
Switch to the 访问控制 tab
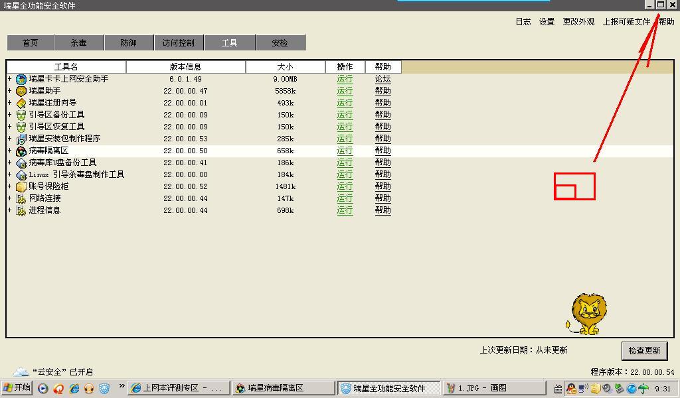point(179,42)
